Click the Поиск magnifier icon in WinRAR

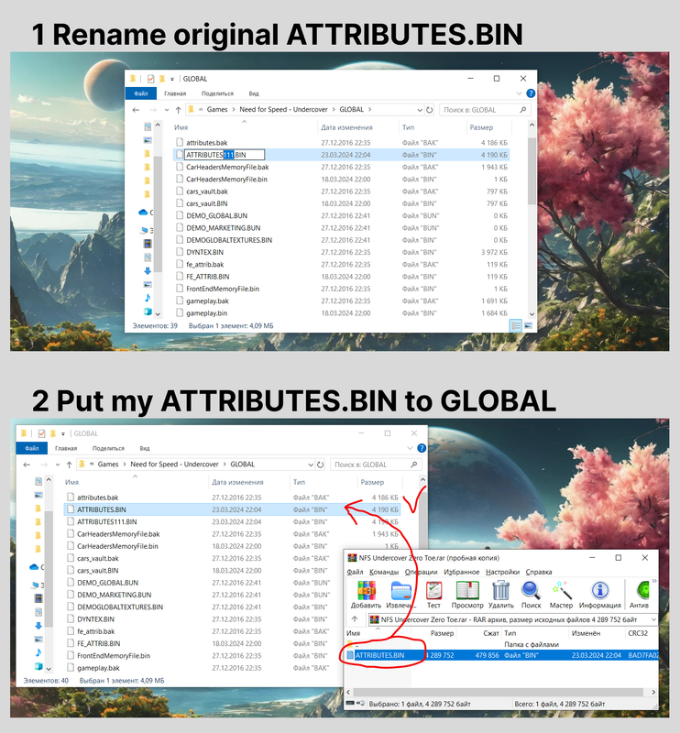point(531,590)
